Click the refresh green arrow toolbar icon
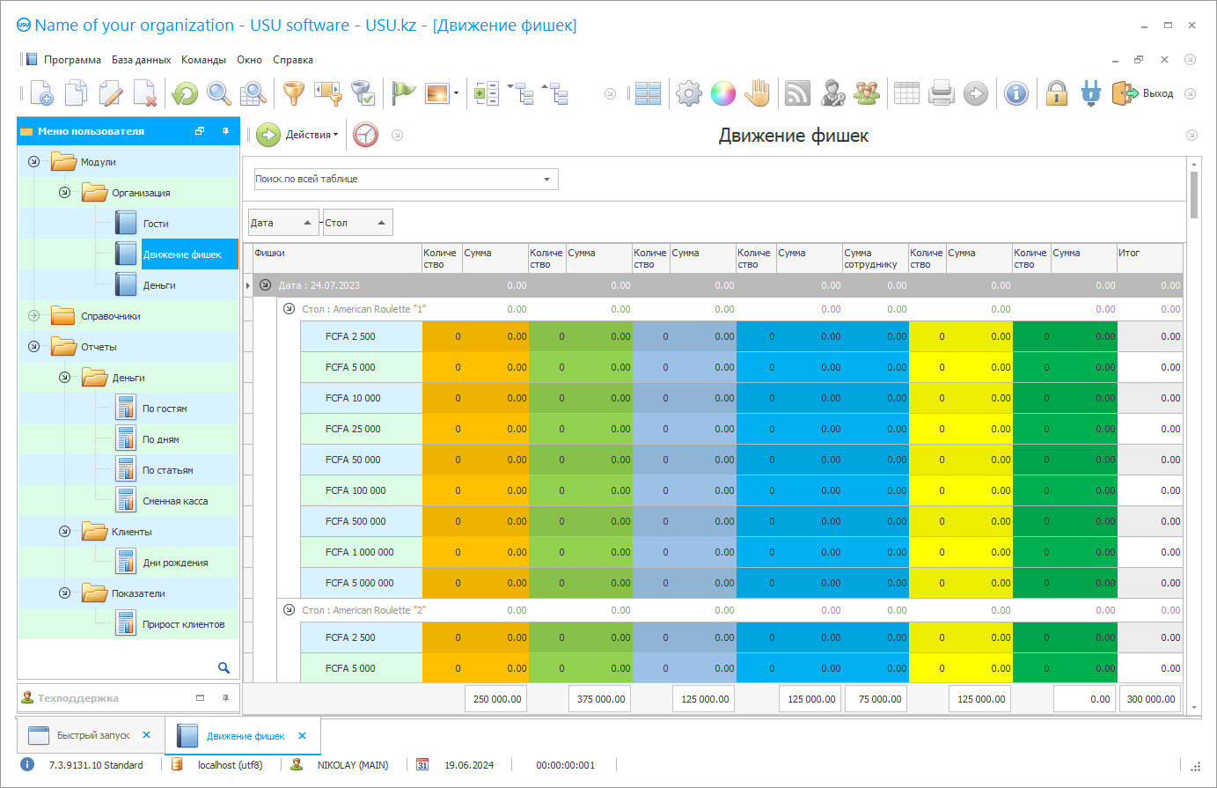The height and width of the screenshot is (788, 1217). point(185,93)
